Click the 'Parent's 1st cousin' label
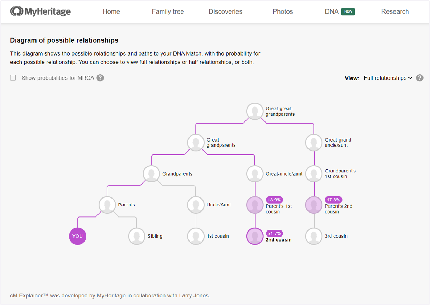This screenshot has height=305, width=430. 279,209
